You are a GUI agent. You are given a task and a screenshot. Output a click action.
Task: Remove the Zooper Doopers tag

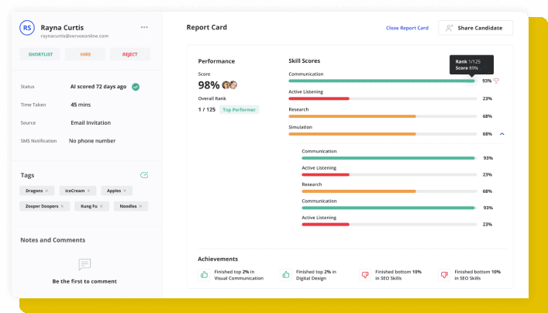coord(62,206)
